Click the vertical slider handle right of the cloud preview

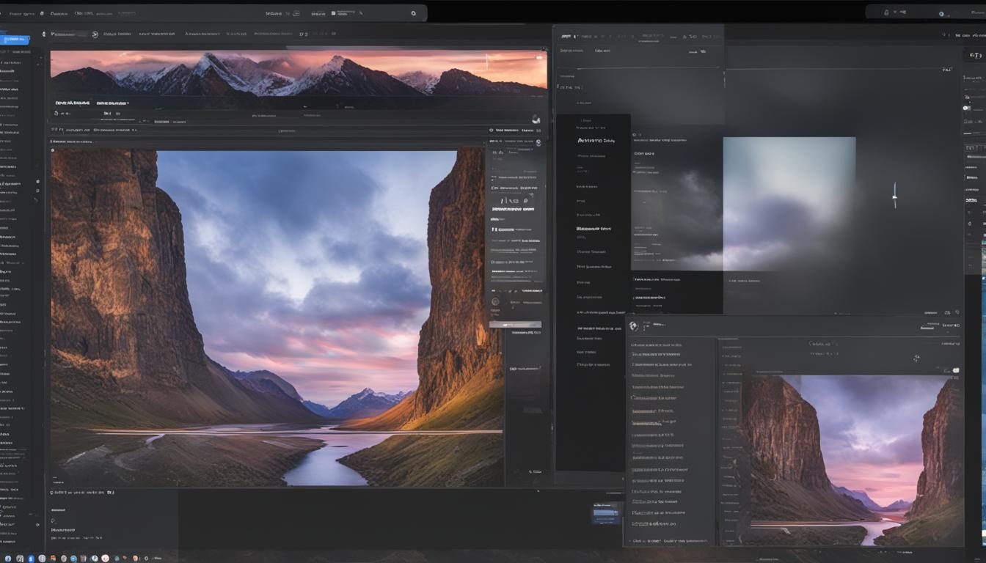pos(894,196)
